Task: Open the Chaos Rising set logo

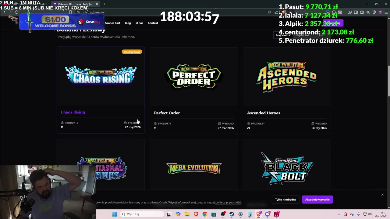Action: click(x=101, y=76)
